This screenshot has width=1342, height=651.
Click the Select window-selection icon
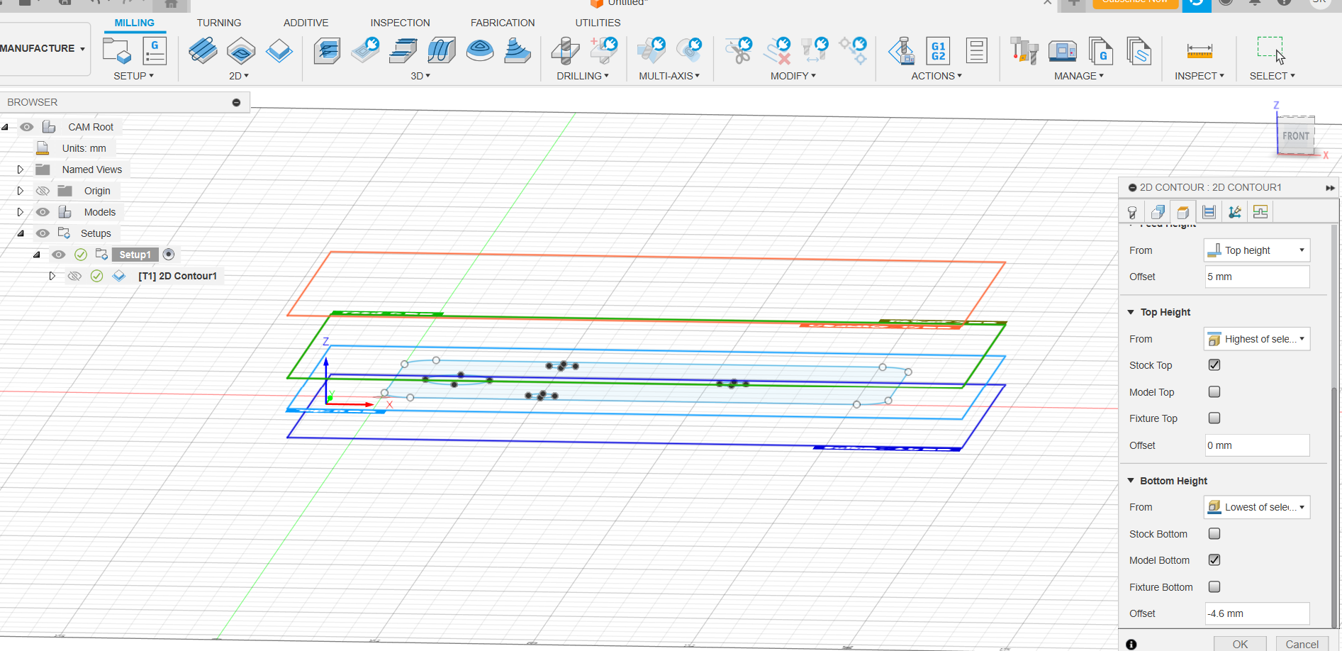pyautogui.click(x=1271, y=50)
